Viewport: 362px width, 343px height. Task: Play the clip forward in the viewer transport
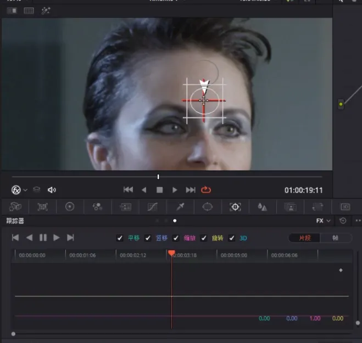pyautogui.click(x=175, y=190)
